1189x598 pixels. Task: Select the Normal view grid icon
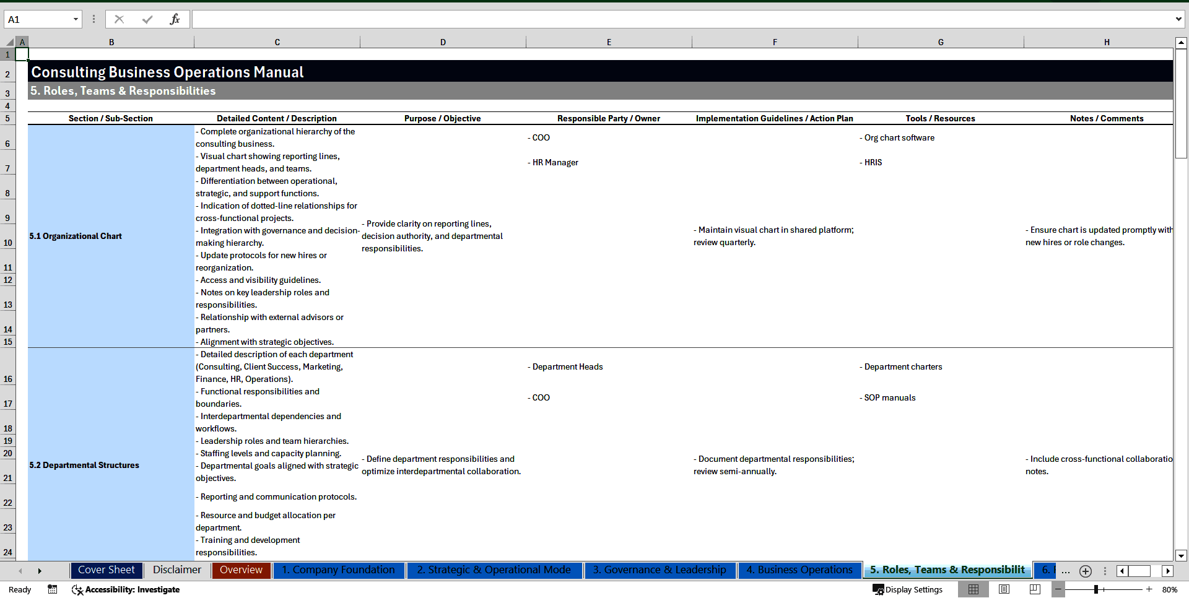973,589
